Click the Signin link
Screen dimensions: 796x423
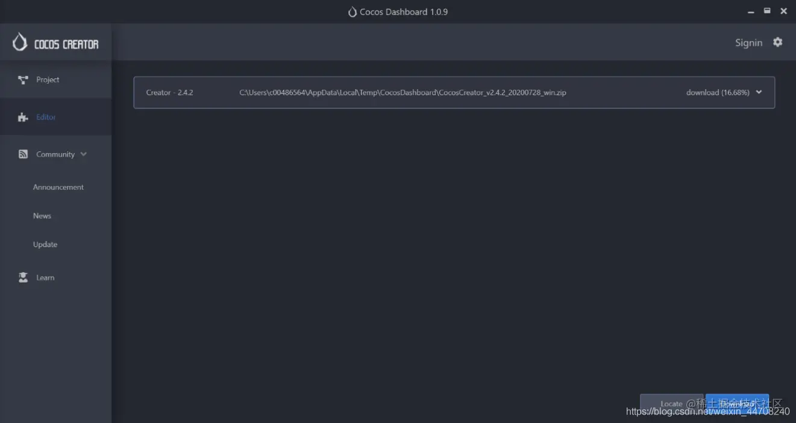click(x=748, y=43)
